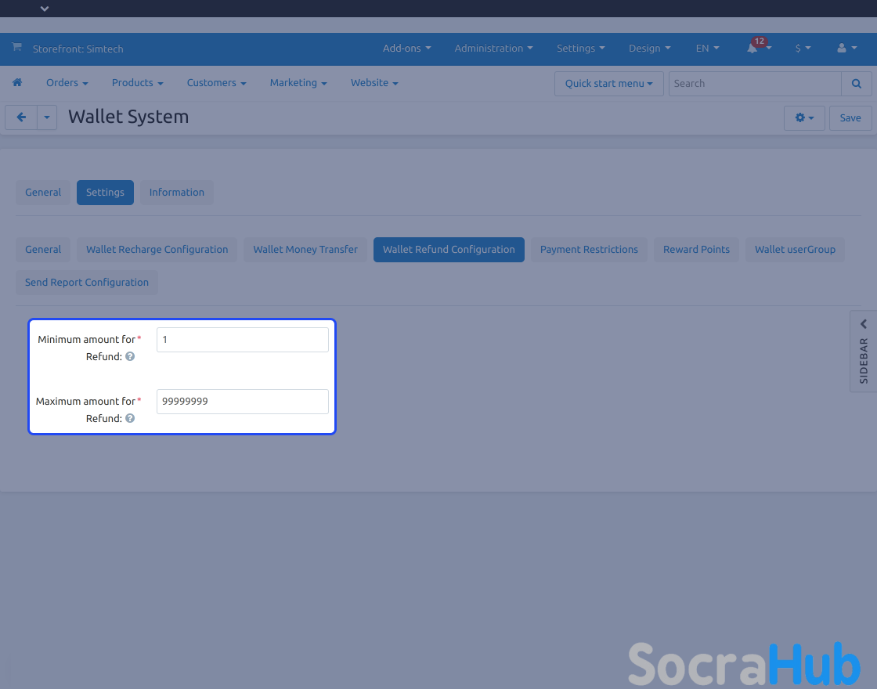Collapse the top panel chevron

coord(45,9)
